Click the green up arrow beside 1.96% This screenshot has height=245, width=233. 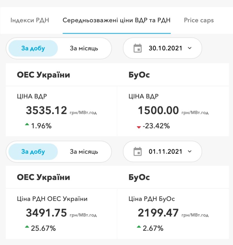coord(27,125)
